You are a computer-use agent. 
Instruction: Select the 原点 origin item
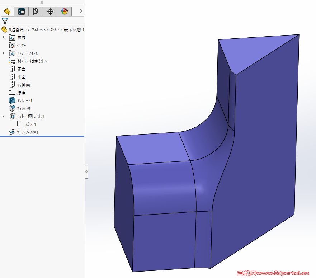tap(22, 93)
